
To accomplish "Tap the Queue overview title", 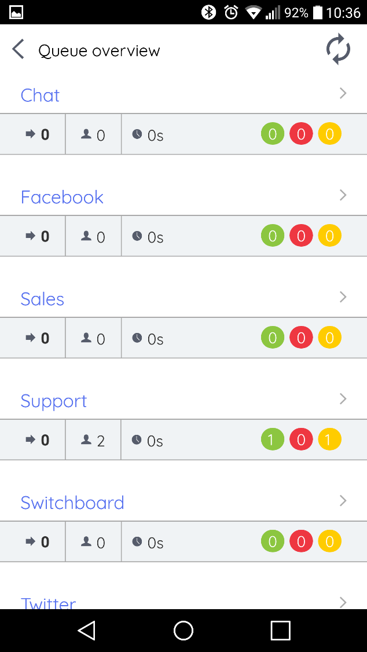I will point(99,51).
